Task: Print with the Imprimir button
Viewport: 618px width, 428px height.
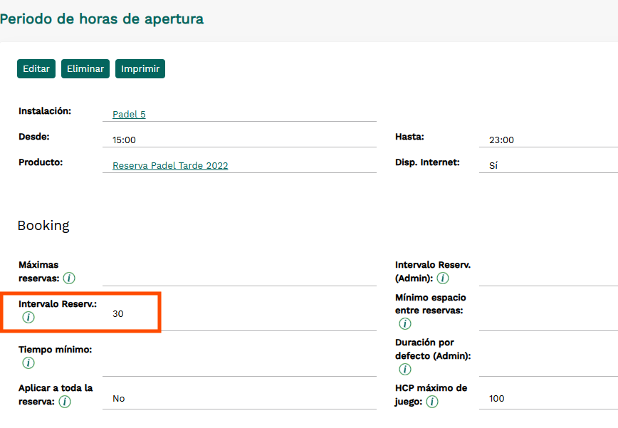Action: [x=140, y=69]
